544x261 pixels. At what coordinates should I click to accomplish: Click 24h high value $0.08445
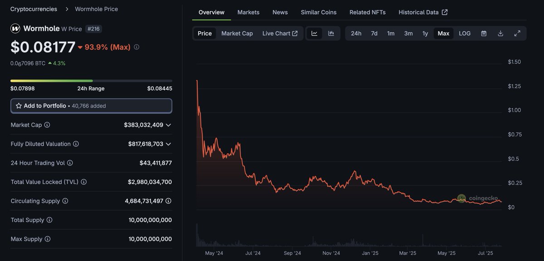point(160,88)
